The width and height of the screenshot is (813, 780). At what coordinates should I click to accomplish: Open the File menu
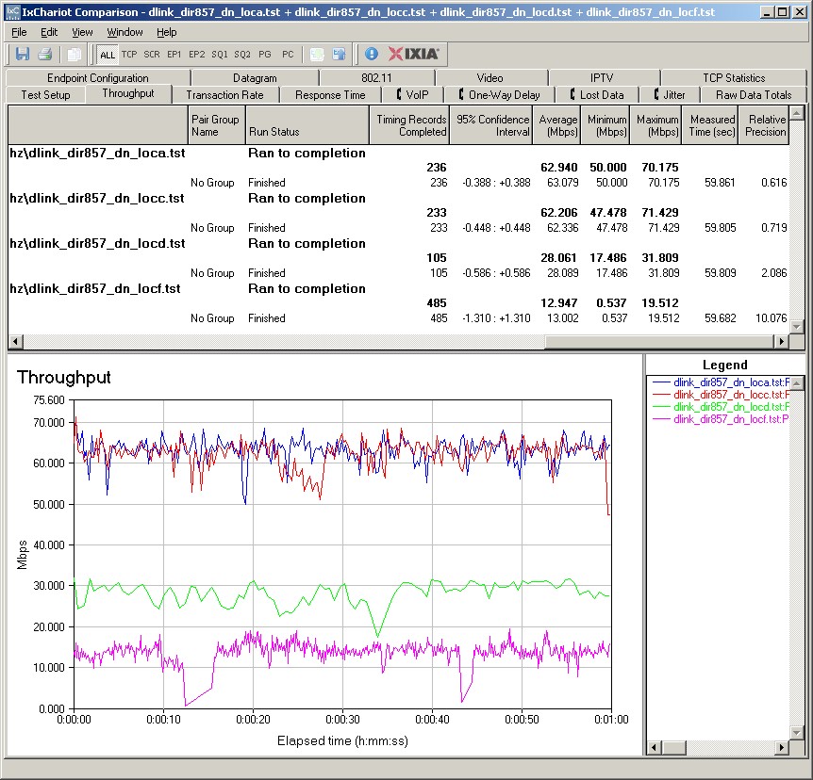click(x=19, y=32)
